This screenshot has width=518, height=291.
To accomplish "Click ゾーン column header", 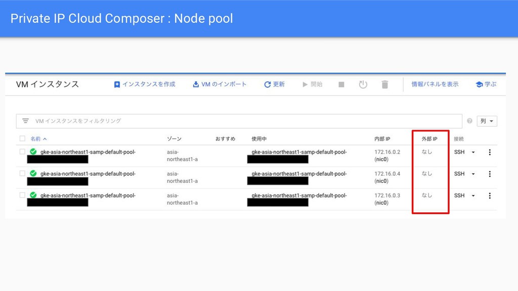I will pos(174,139).
